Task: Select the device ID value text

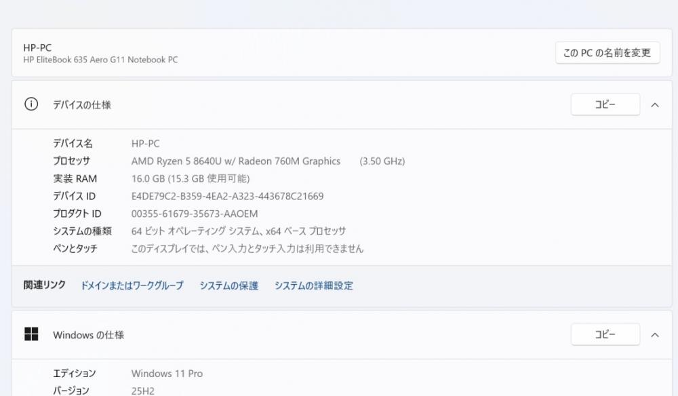Action: click(227, 196)
